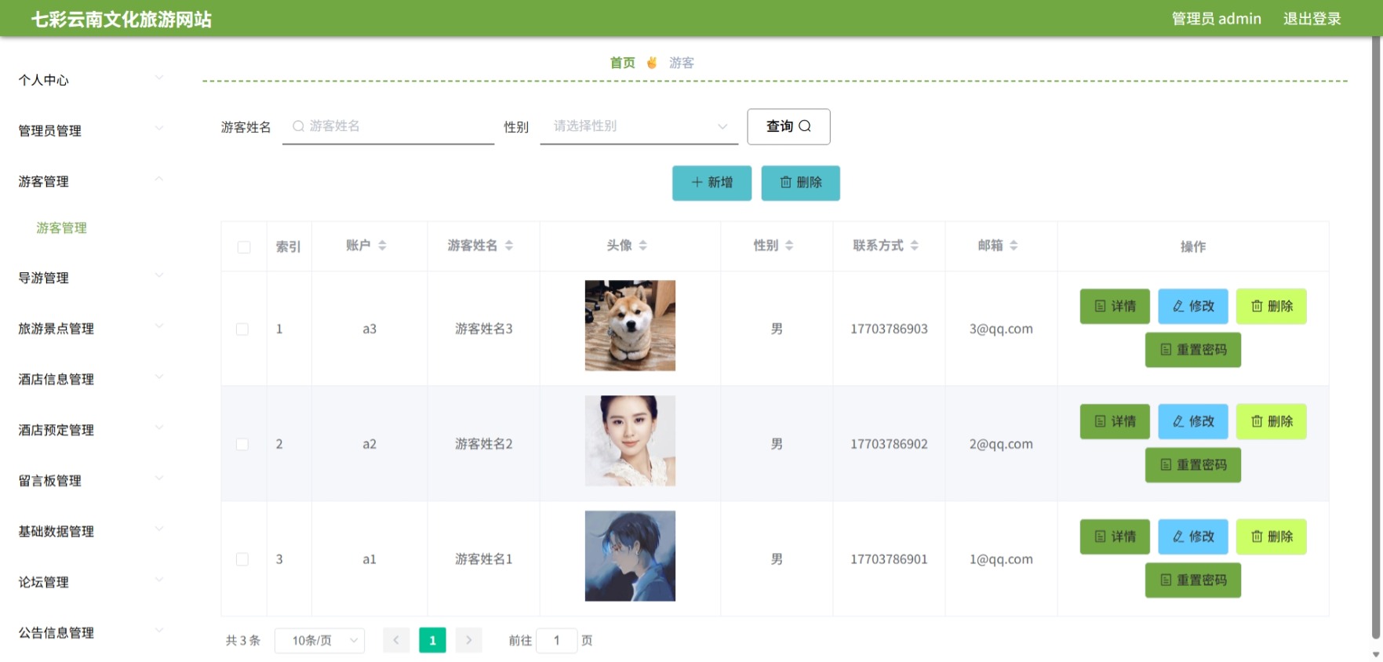Open the 请选择性别 dropdown
The height and width of the screenshot is (662, 1383).
[x=639, y=126]
